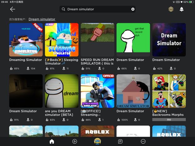Open third-row blue ROBLOX building thumbnail

point(169,131)
